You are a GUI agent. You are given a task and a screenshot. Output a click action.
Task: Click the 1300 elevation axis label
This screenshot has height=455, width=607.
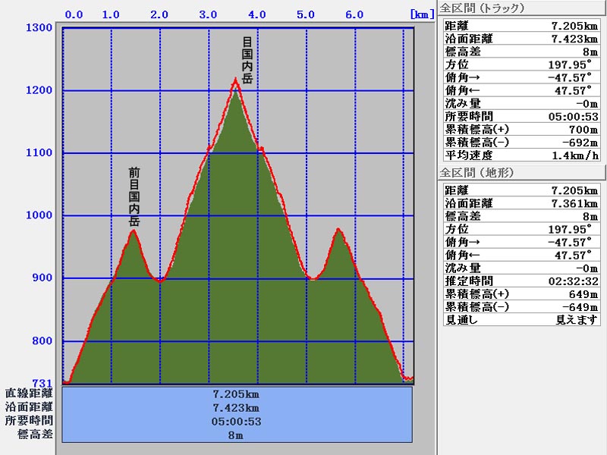(39, 29)
